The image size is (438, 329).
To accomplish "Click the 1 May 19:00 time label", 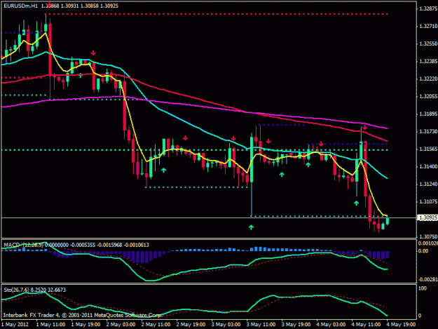I will click(x=85, y=325).
